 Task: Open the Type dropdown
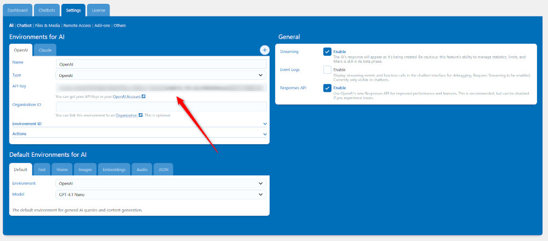pos(161,75)
